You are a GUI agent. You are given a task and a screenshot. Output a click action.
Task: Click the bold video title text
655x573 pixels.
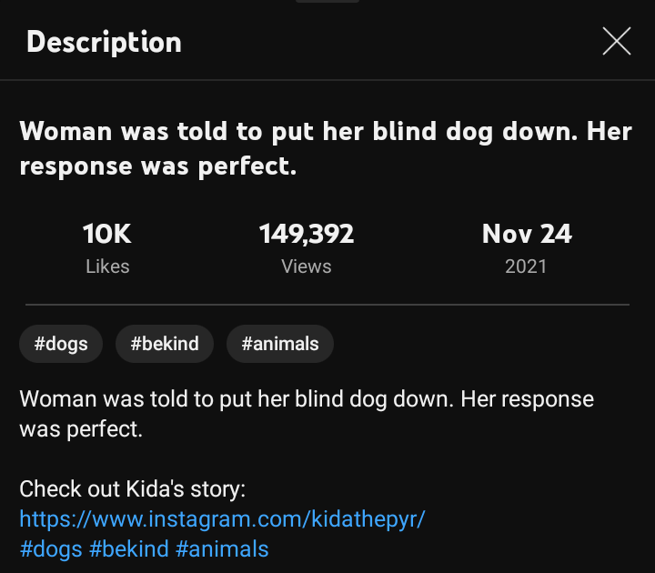(x=326, y=148)
